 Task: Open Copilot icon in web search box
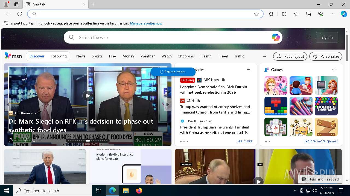[276, 37]
